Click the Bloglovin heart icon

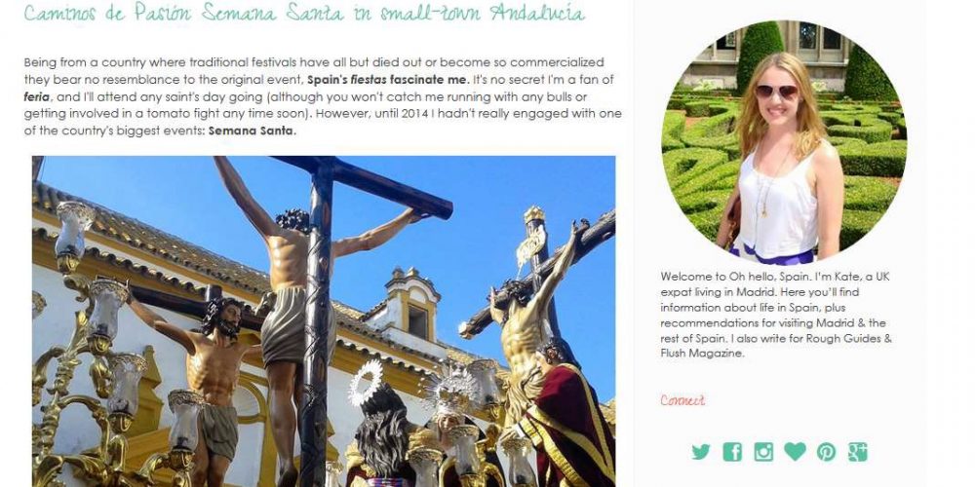795,451
